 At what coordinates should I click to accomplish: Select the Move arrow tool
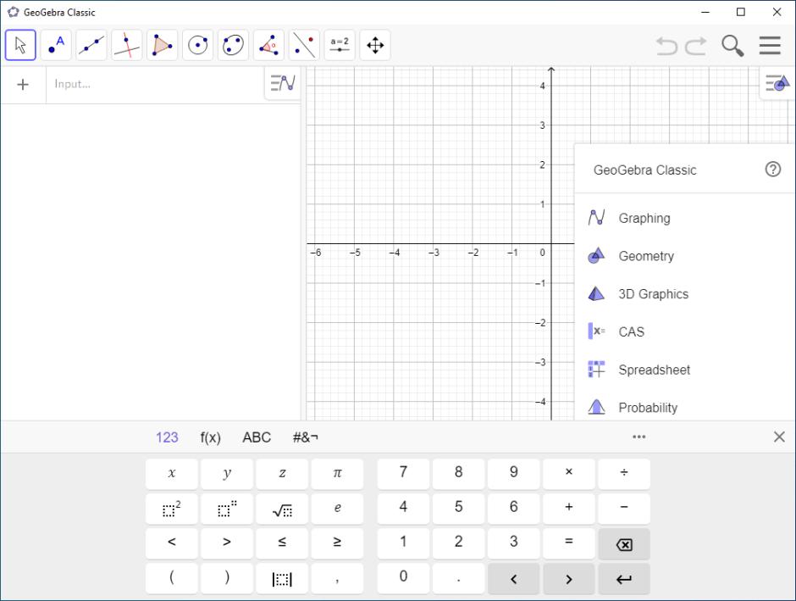click(x=20, y=45)
